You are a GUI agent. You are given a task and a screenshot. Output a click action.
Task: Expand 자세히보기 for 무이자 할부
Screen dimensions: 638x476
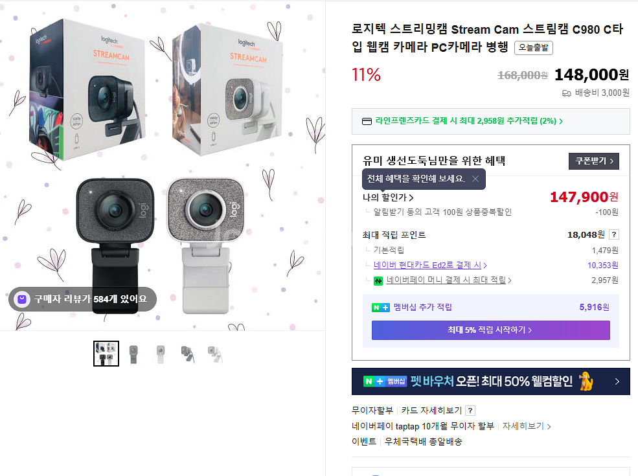(x=526, y=426)
